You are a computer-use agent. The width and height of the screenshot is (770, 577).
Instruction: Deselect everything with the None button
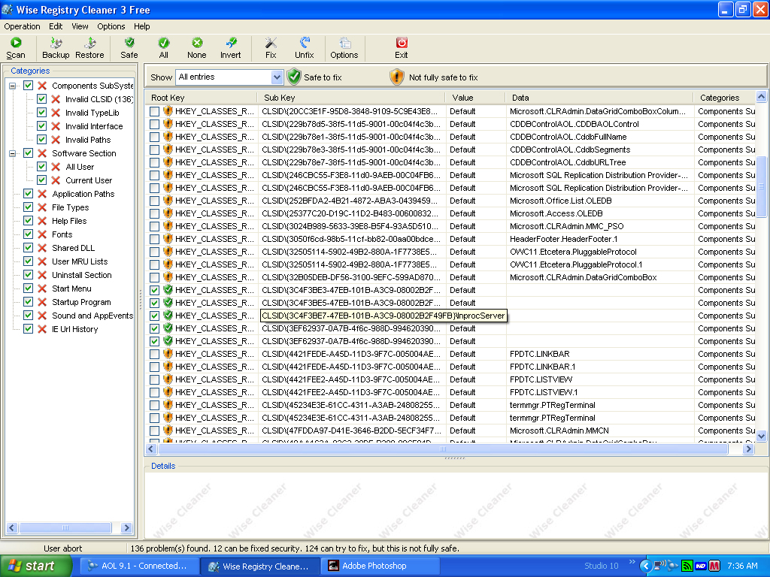click(x=196, y=48)
